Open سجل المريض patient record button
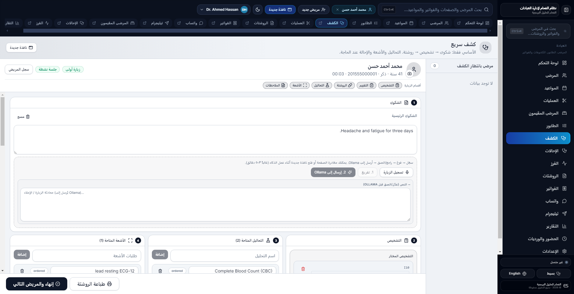This screenshot has width=574, height=294. (19, 69)
